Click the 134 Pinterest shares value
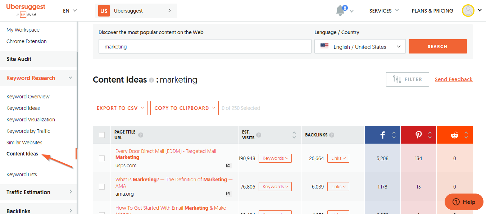486x214 pixels. coord(418,158)
